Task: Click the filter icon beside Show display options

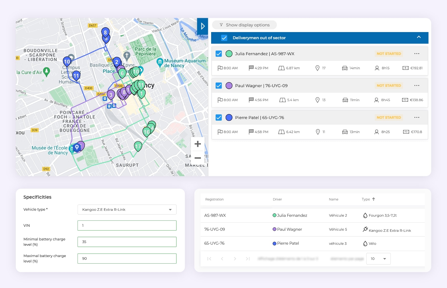Action: 221,25
